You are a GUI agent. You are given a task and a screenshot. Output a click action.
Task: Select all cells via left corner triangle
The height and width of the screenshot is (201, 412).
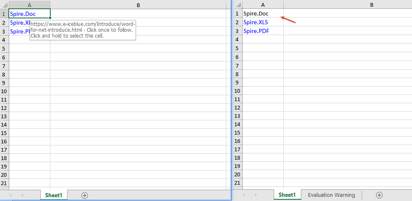click(x=5, y=5)
